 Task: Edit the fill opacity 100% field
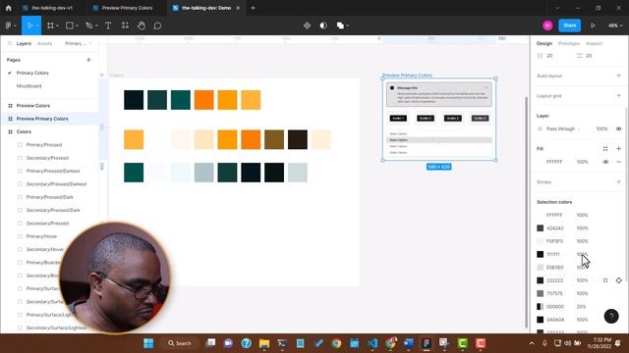point(583,162)
